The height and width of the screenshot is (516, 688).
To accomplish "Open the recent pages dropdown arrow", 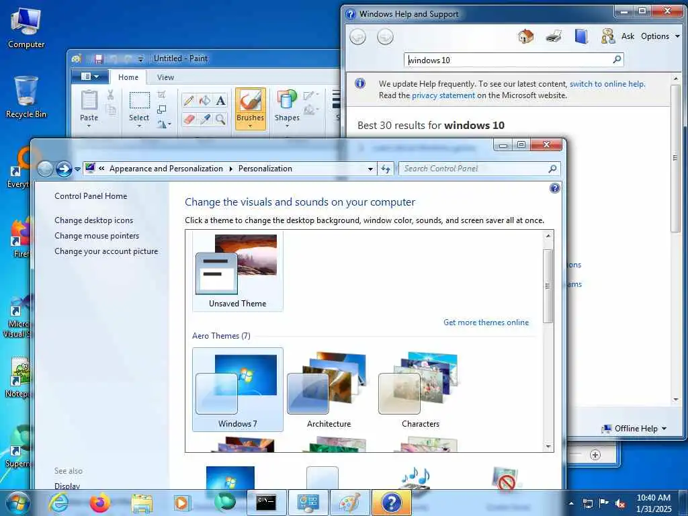I will (78, 169).
